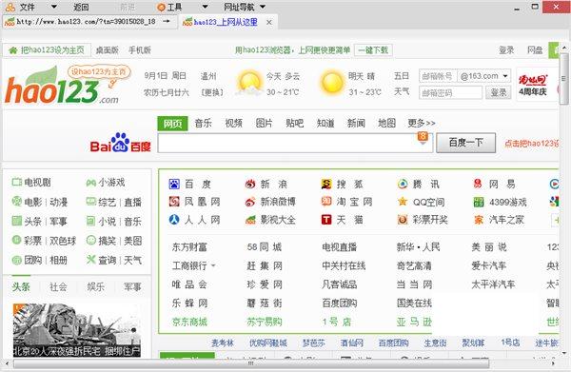Expand the 网址导航 dropdown arrow
Screen dimensions: 571x372
(x=263, y=7)
